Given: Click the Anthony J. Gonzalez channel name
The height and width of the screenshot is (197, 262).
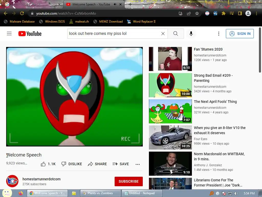Looking at the screenshot, I should coord(208,165).
